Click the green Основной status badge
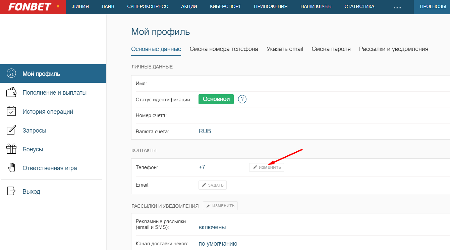The width and height of the screenshot is (450, 250). (216, 99)
